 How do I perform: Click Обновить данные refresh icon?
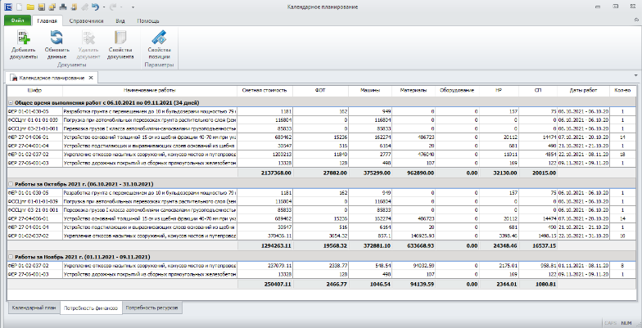(x=57, y=37)
